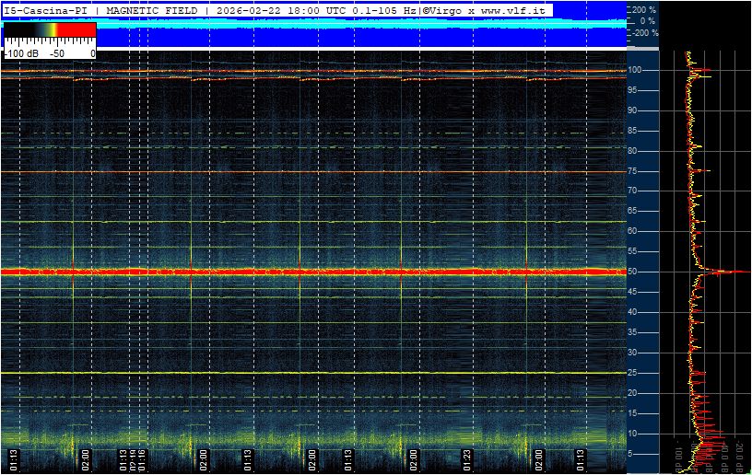This screenshot has width=752, height=475.
Task: Click the www.vlf.it link in the header
Action: [x=512, y=10]
